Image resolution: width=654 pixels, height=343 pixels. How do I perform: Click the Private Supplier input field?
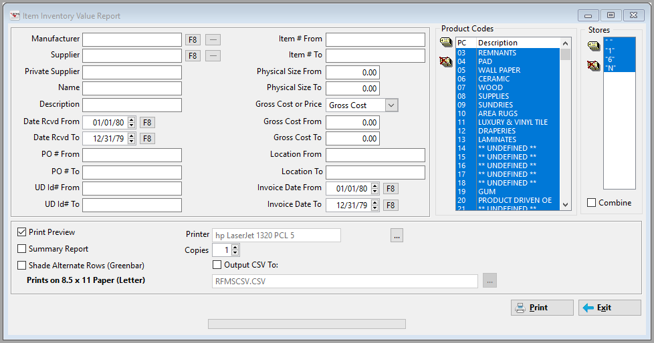[x=132, y=73]
